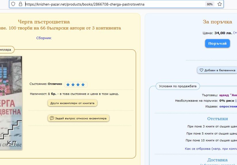Open the Черга пъстроцветна book title
The image size is (237, 165).
pos(44,22)
